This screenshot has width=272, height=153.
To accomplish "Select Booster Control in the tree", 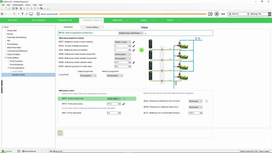I will tap(19, 75).
